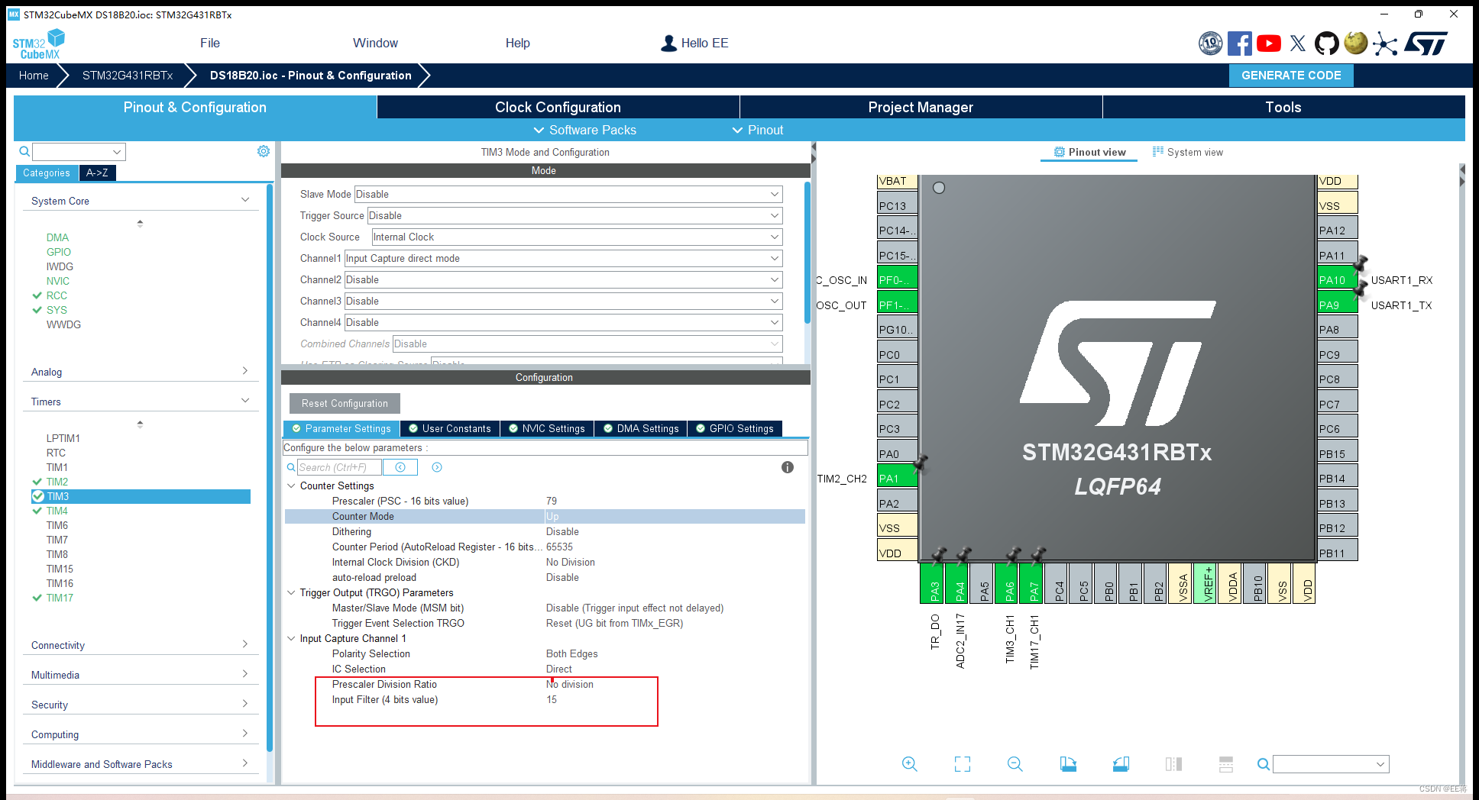Switch to System view
The width and height of the screenshot is (1479, 800).
click(x=1188, y=152)
